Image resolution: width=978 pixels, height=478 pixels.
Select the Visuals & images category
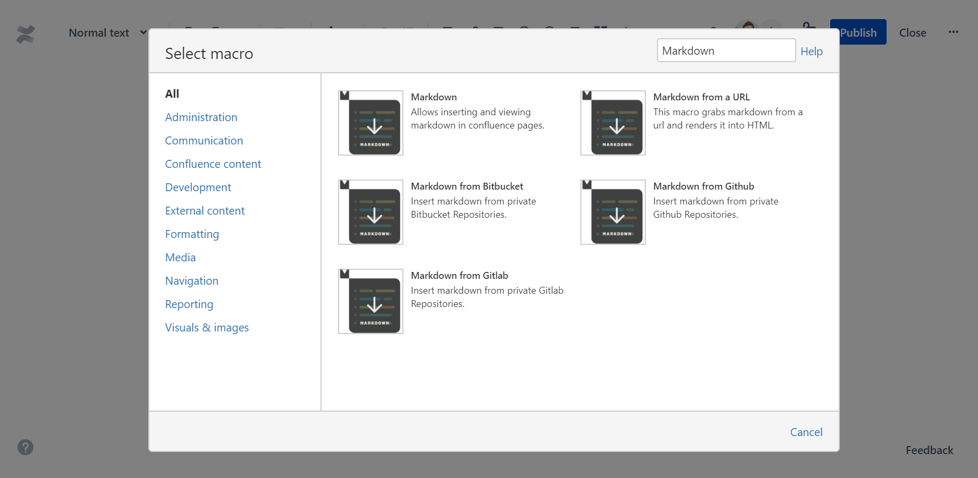[x=207, y=328]
